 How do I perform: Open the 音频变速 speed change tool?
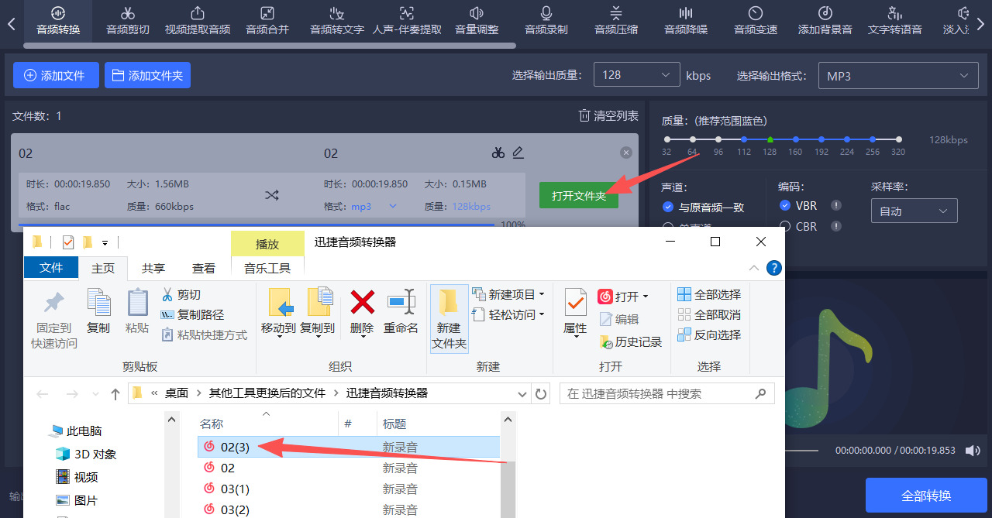(756, 20)
